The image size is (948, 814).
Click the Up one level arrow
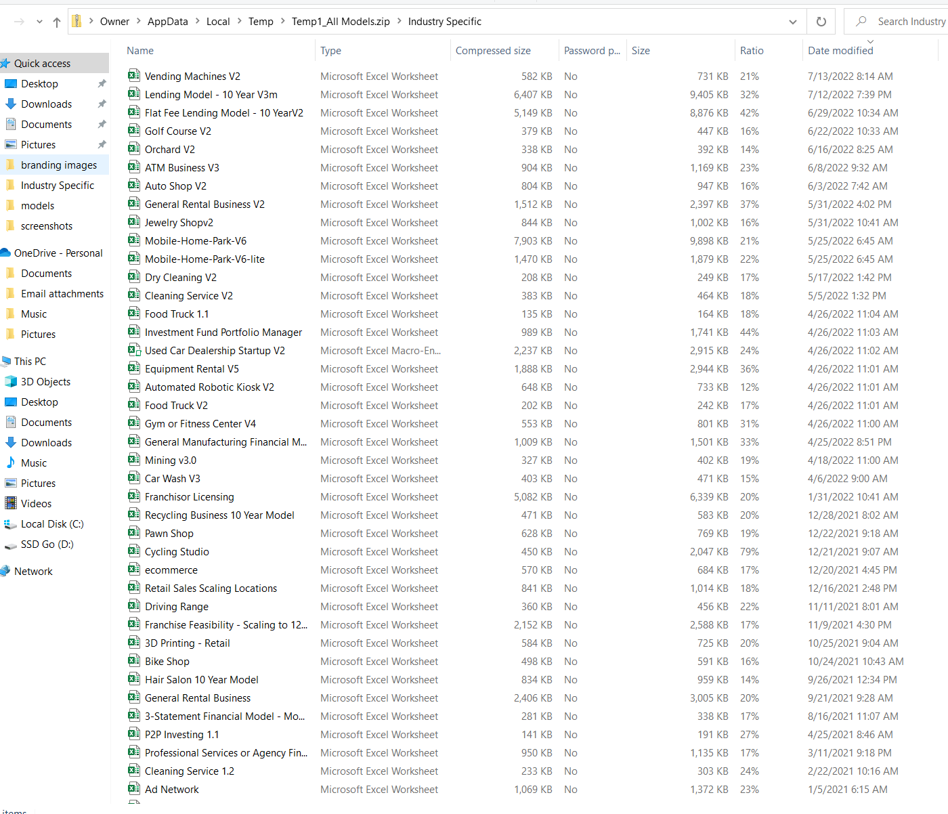(57, 22)
